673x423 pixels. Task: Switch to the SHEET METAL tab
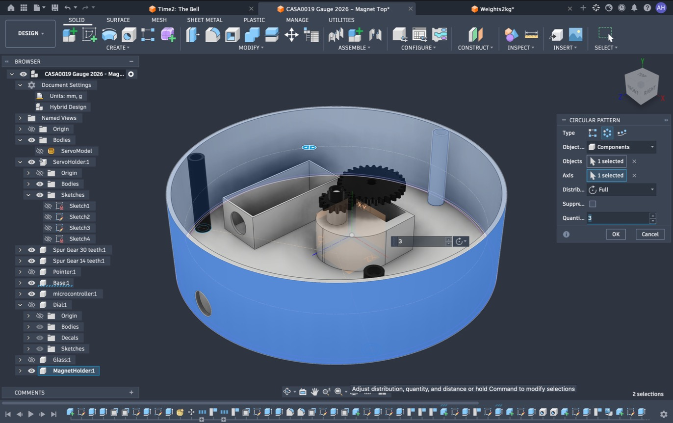(x=205, y=20)
